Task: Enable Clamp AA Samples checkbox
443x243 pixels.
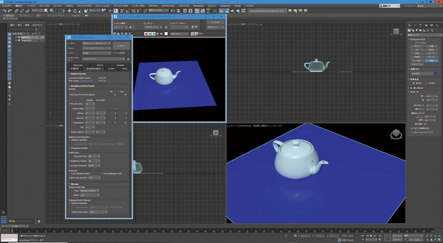Action: 70,203
